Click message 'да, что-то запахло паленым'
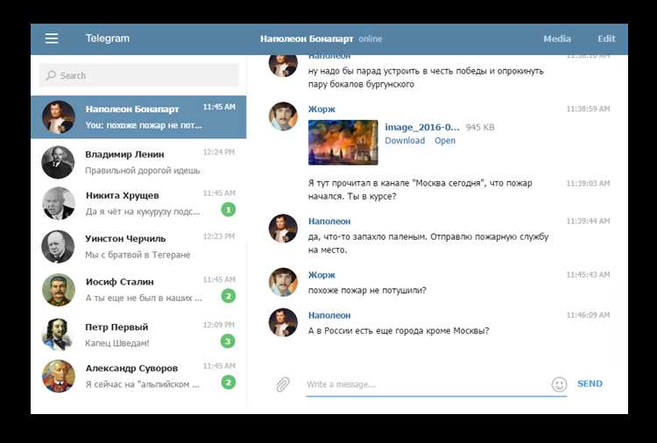The width and height of the screenshot is (657, 443). tap(428, 243)
